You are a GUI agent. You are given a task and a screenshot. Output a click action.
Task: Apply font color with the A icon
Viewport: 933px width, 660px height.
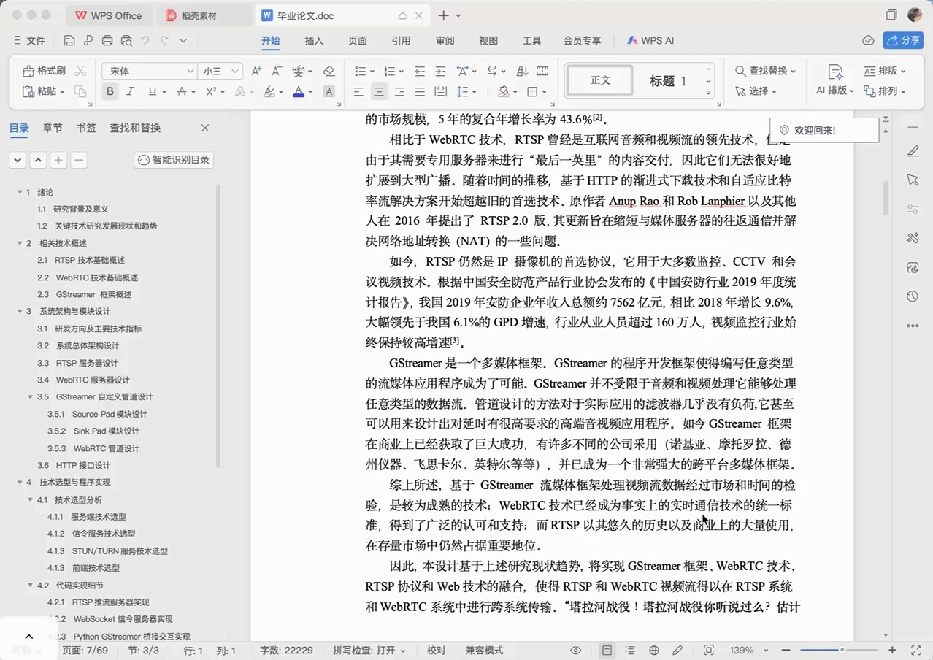point(298,91)
